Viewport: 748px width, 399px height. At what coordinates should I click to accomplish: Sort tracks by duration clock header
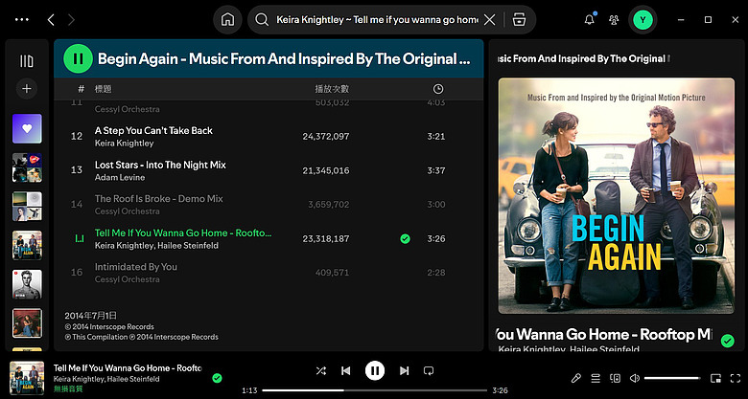(438, 89)
